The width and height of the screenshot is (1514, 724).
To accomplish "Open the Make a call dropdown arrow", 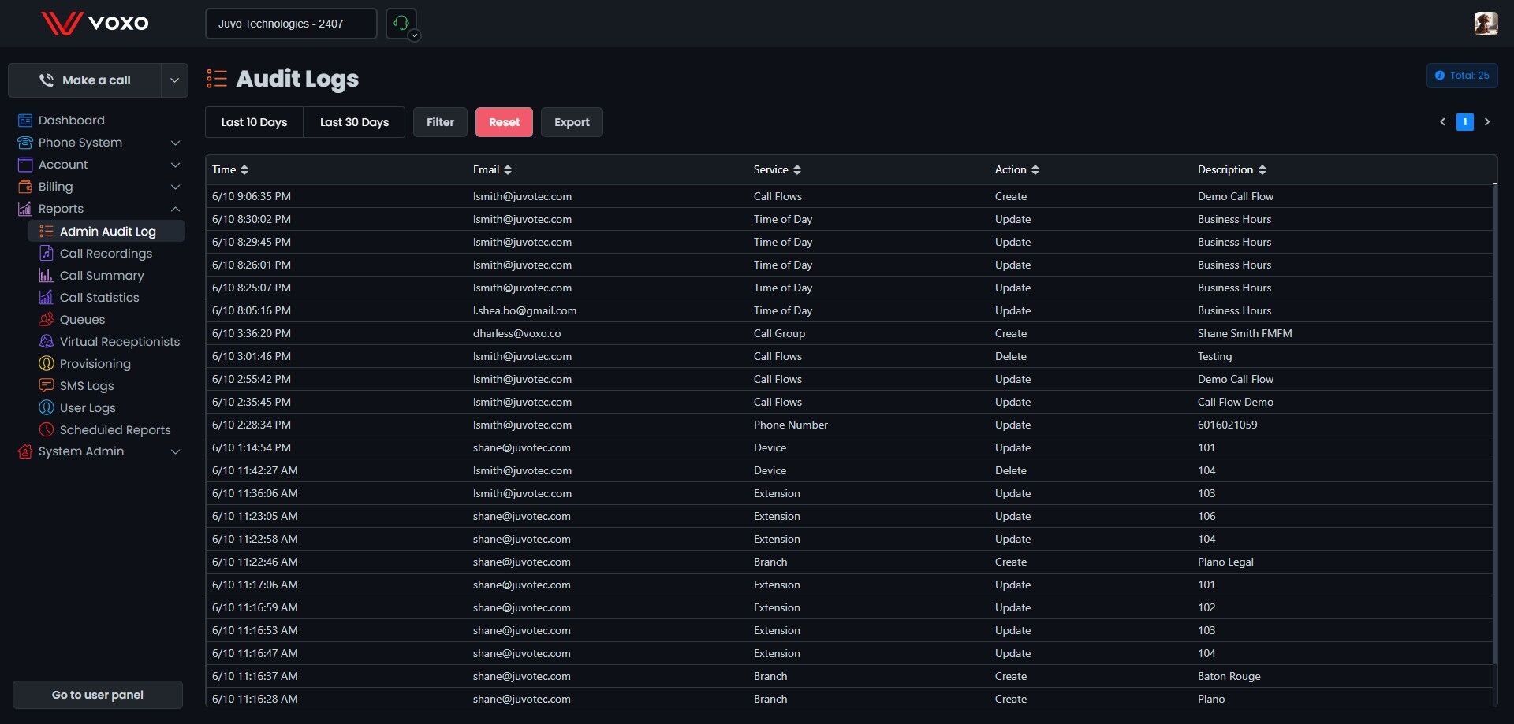I will click(x=174, y=80).
